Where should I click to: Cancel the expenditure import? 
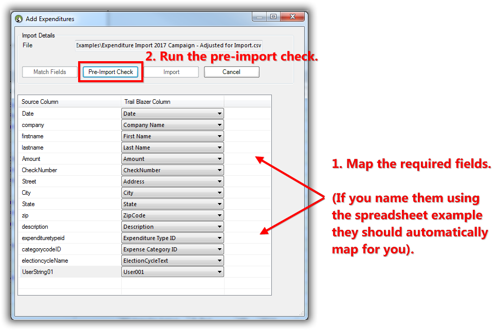coord(231,72)
